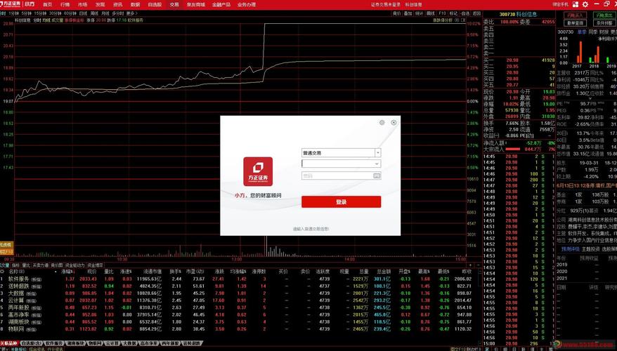617x351 pixels.
Task: Click the 叠加 chart toolbar button
Action: point(408,13)
